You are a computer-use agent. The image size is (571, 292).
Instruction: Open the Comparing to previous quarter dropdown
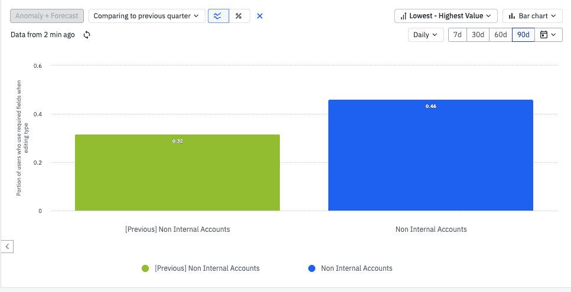pos(147,16)
